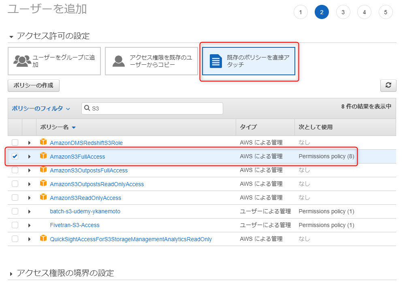This screenshot has height=293, width=403.
Task: Expand the AmazonS3OutpostsReadOnlyAccess row details
Action: tap(29, 184)
